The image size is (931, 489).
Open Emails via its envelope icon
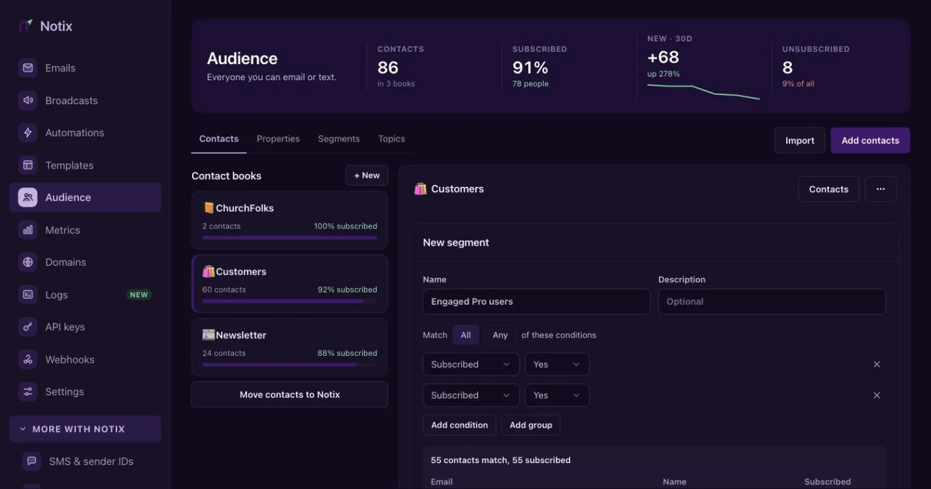coord(28,68)
